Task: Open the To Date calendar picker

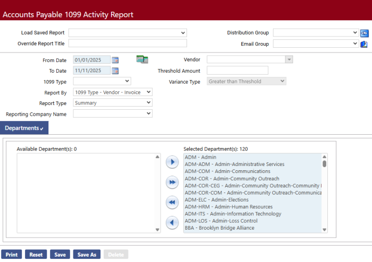Action: point(115,71)
